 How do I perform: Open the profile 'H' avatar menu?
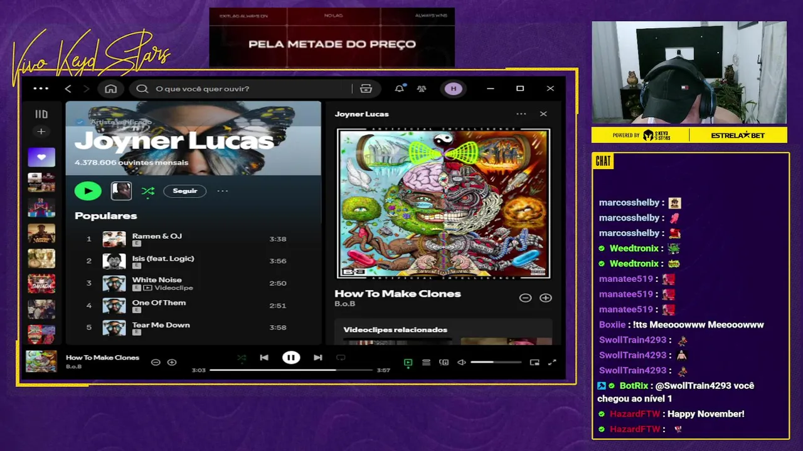(454, 89)
